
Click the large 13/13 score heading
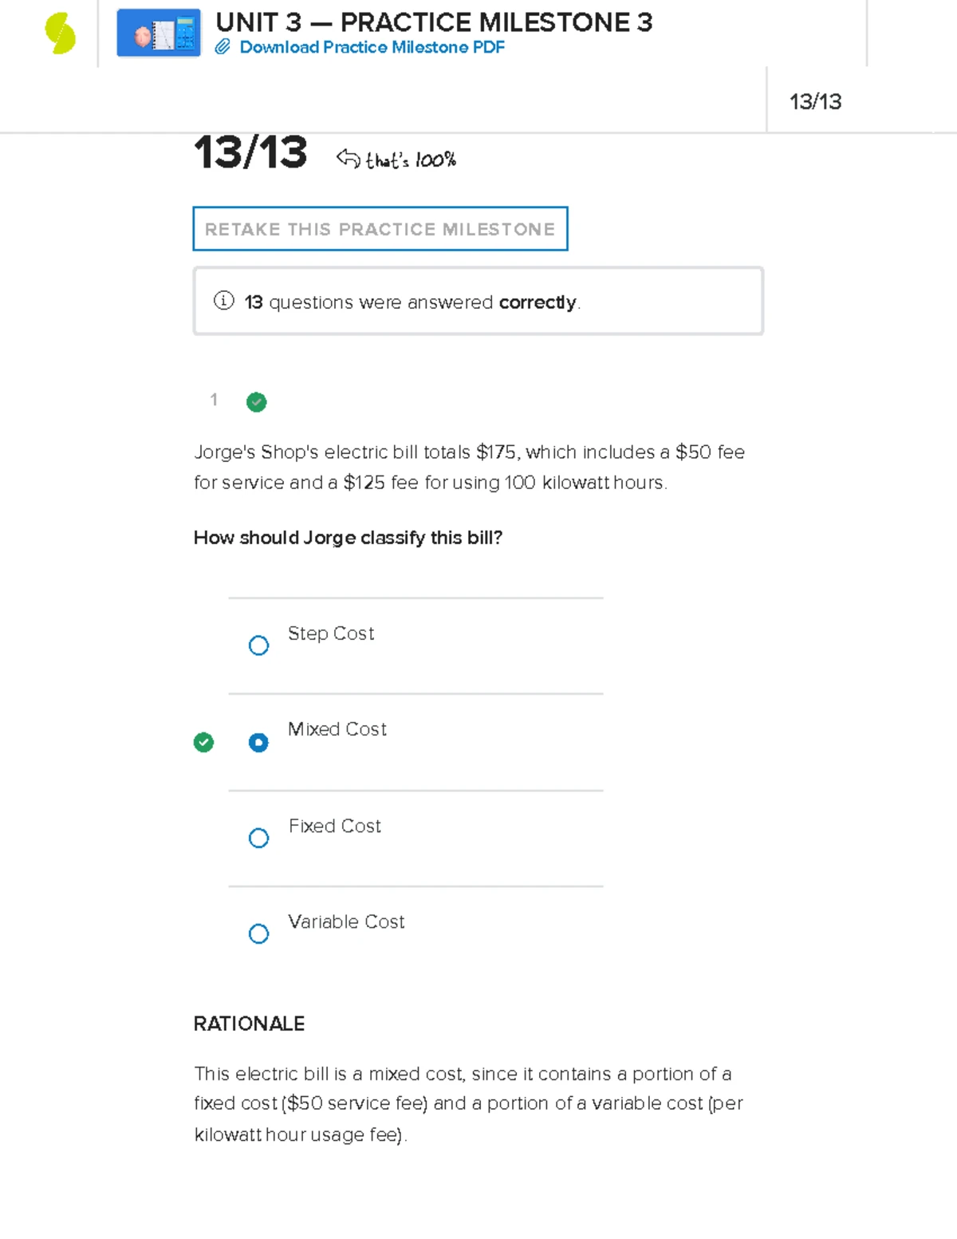(x=250, y=152)
